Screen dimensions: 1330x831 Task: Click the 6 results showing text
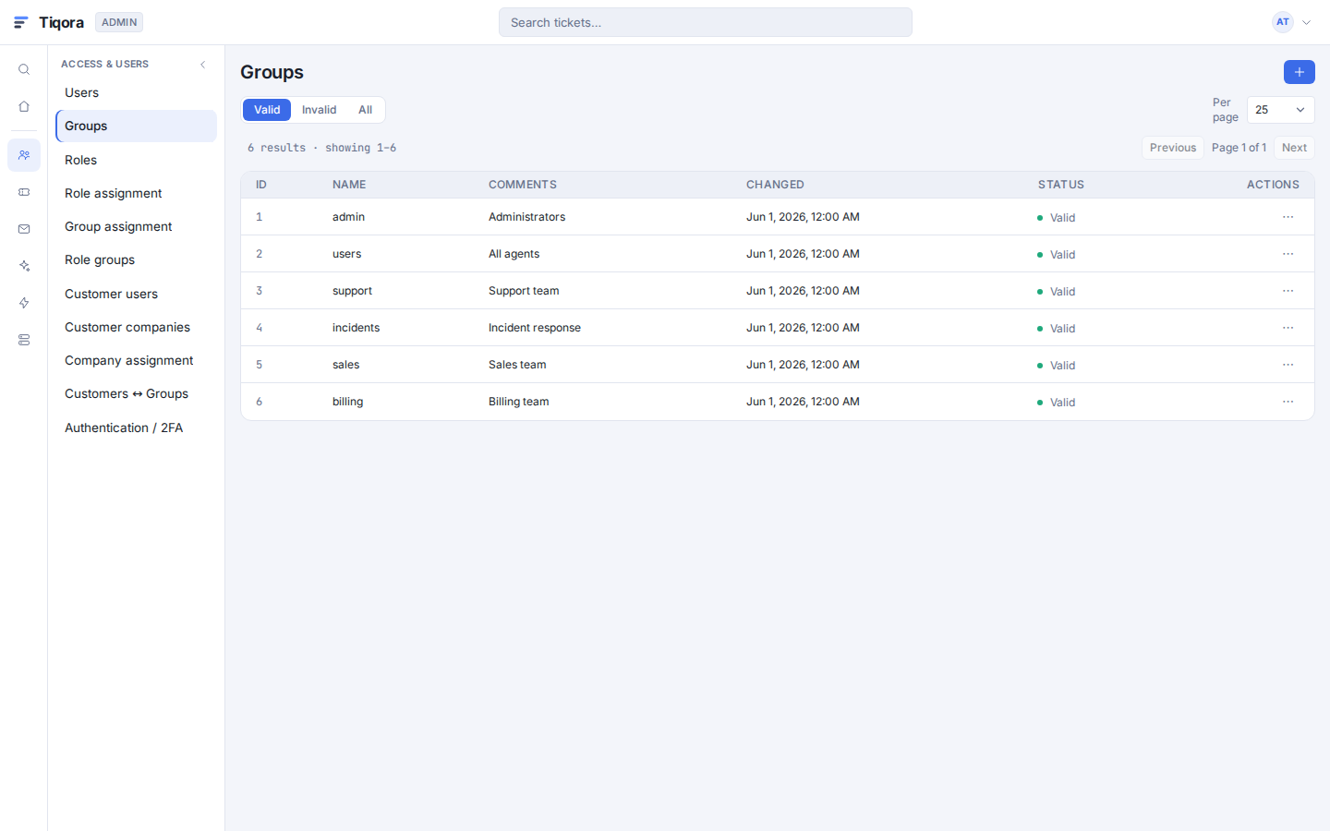pyautogui.click(x=321, y=148)
